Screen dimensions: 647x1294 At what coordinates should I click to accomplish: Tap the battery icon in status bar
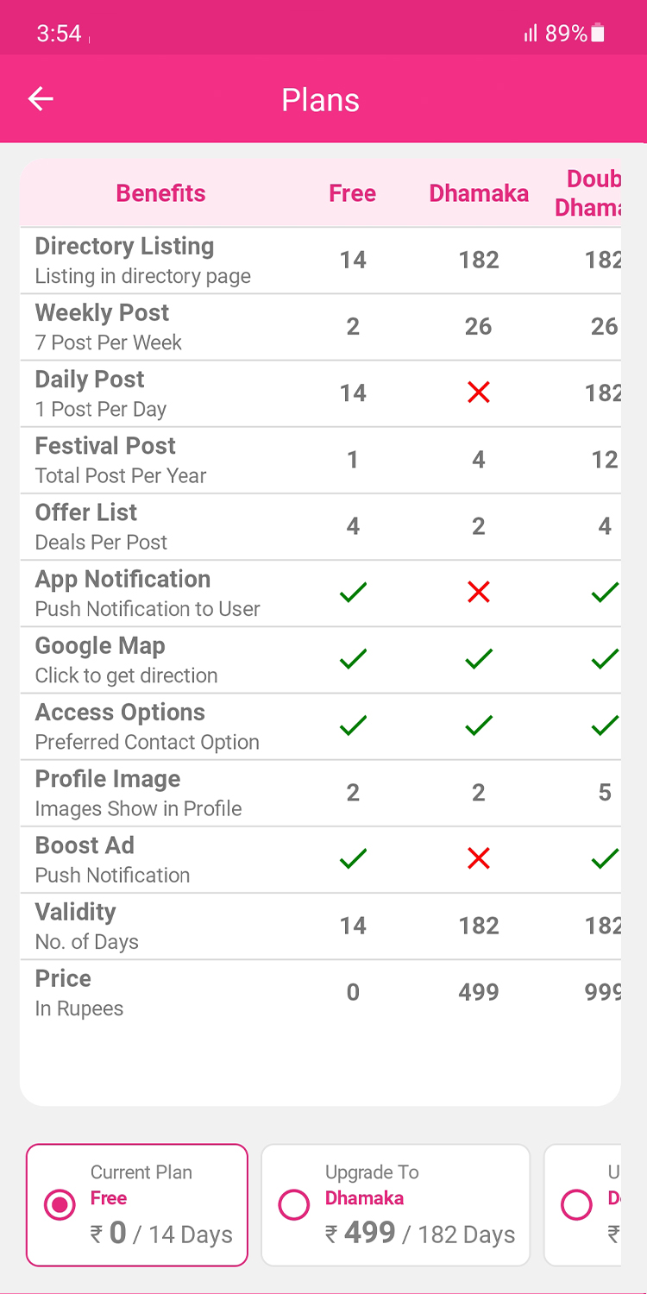click(598, 34)
